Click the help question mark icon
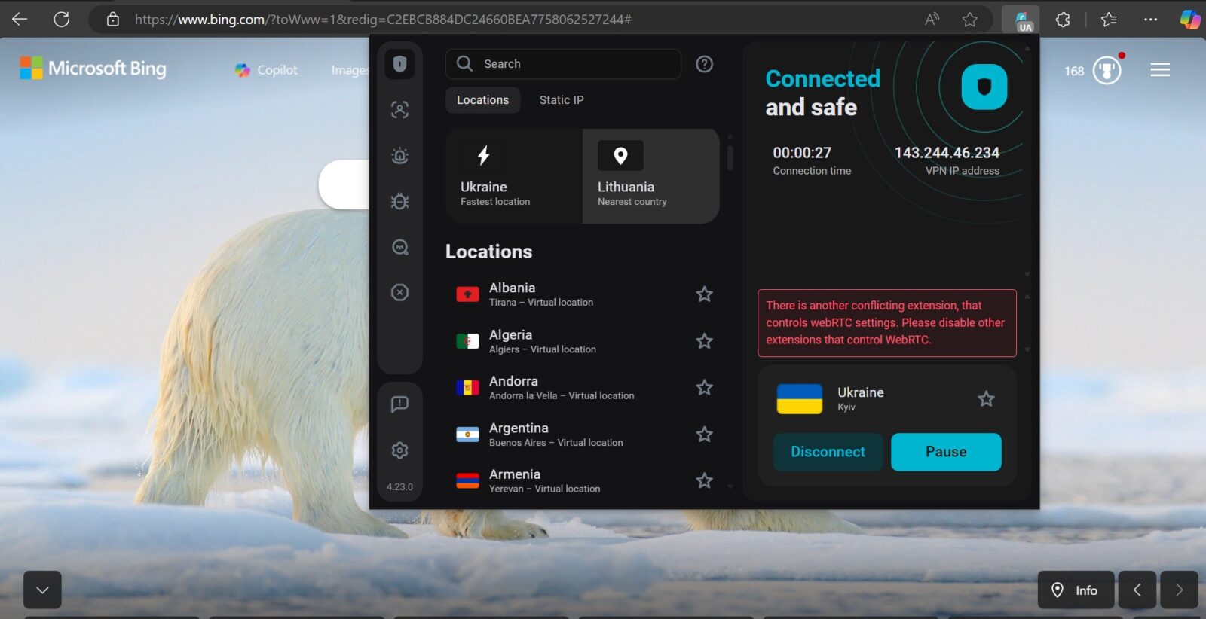The height and width of the screenshot is (619, 1206). [704, 64]
